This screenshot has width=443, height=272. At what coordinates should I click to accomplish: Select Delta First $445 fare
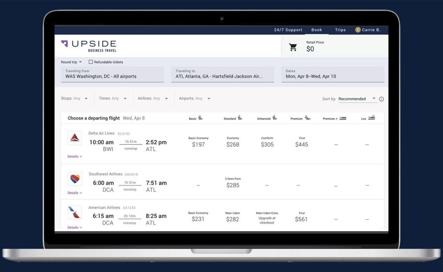pos(302,142)
